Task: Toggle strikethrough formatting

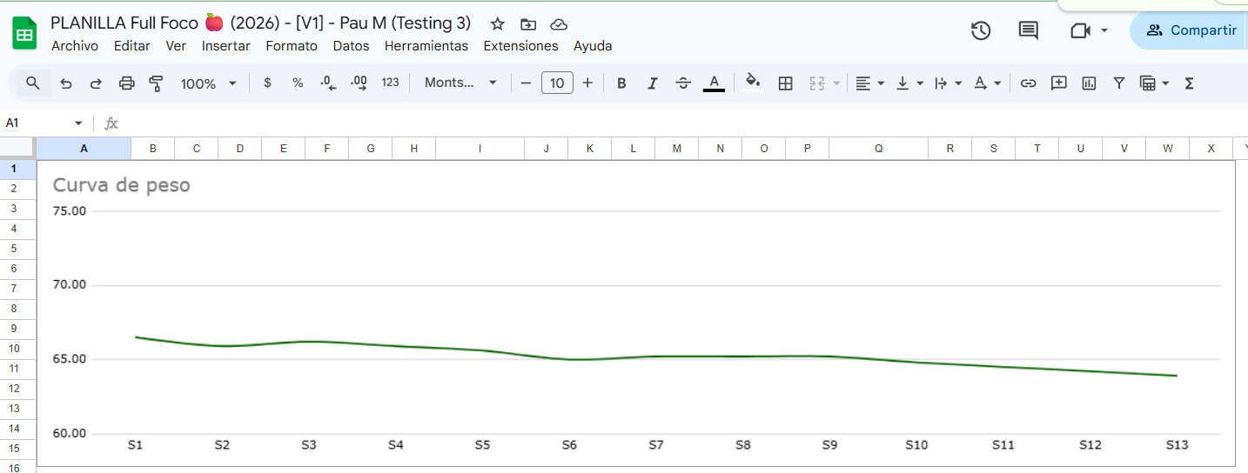Action: click(x=683, y=83)
